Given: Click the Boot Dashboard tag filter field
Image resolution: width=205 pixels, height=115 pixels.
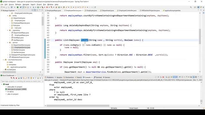Looking at the screenshot, I should (22, 81).
